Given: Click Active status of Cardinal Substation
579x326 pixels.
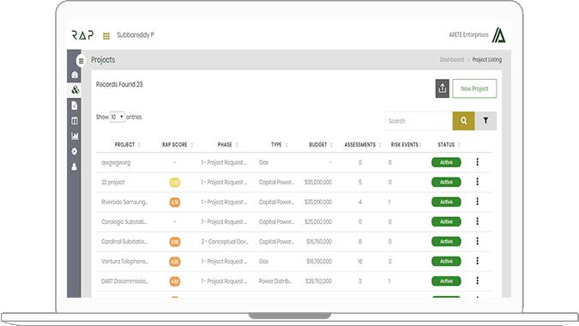Looking at the screenshot, I should coord(446,241).
